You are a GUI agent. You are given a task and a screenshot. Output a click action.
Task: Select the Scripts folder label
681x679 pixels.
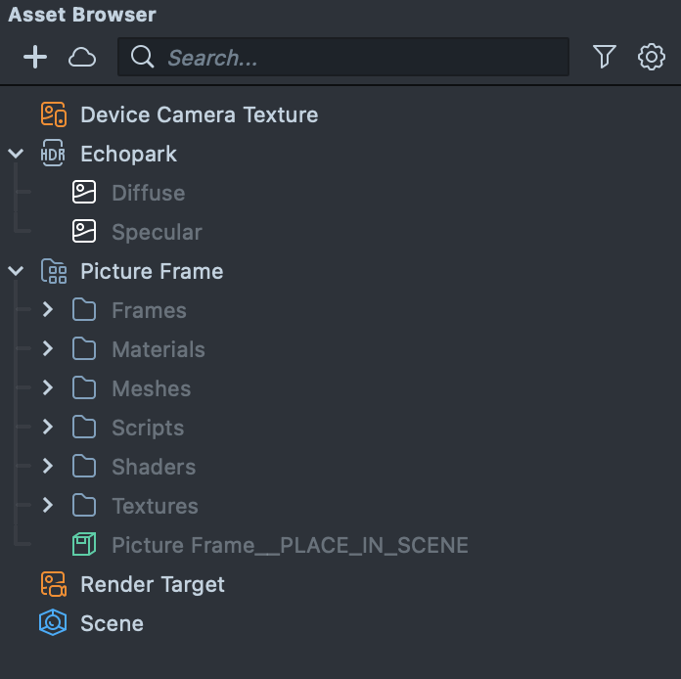coord(148,428)
